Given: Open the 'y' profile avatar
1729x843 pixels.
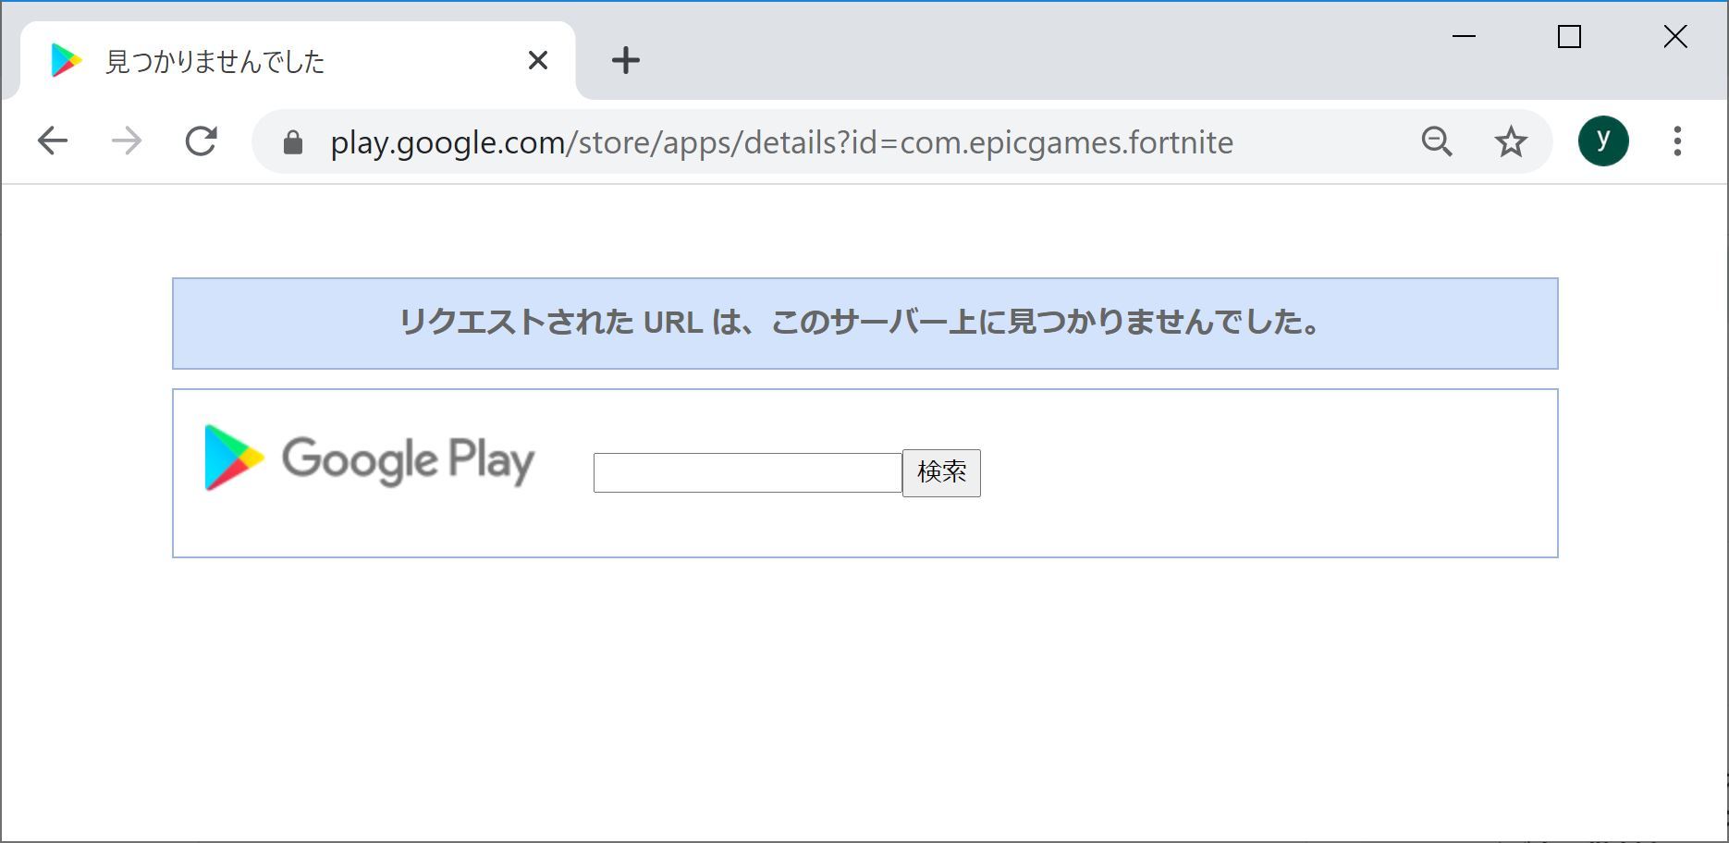Looking at the screenshot, I should coord(1603,141).
